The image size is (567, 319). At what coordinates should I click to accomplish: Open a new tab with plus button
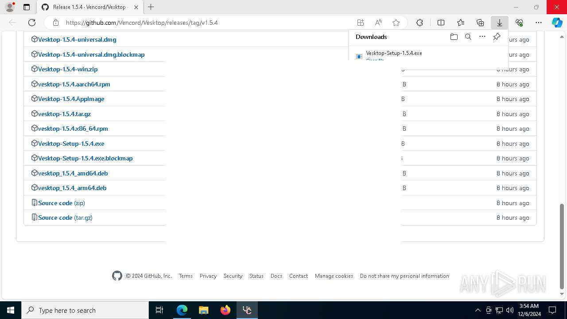(x=151, y=7)
